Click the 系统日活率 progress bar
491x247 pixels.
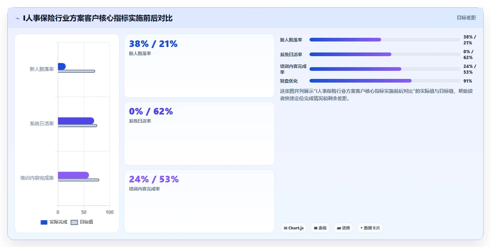pyautogui.click(x=385, y=54)
